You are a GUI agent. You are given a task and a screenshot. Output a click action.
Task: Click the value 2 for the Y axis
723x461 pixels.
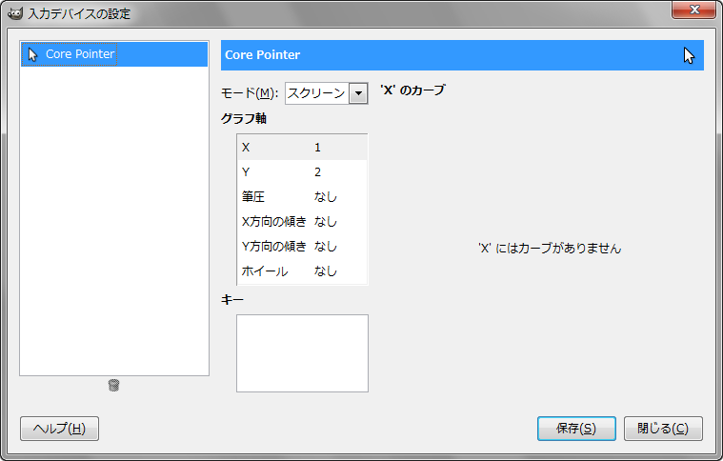[x=317, y=172]
